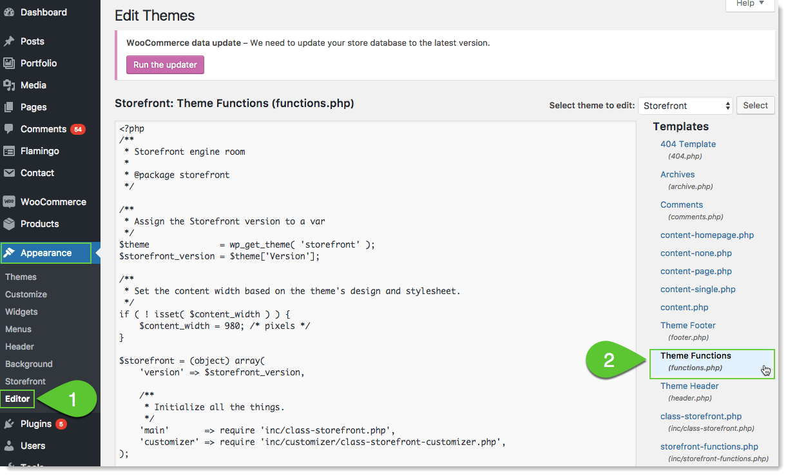The width and height of the screenshot is (788, 476).
Task: Open the Archives template
Action: tap(677, 174)
